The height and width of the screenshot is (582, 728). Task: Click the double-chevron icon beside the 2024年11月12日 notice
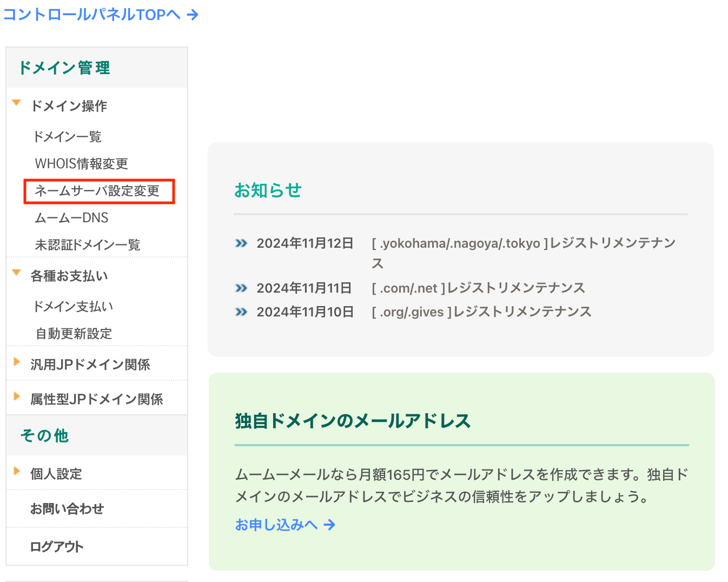click(241, 243)
